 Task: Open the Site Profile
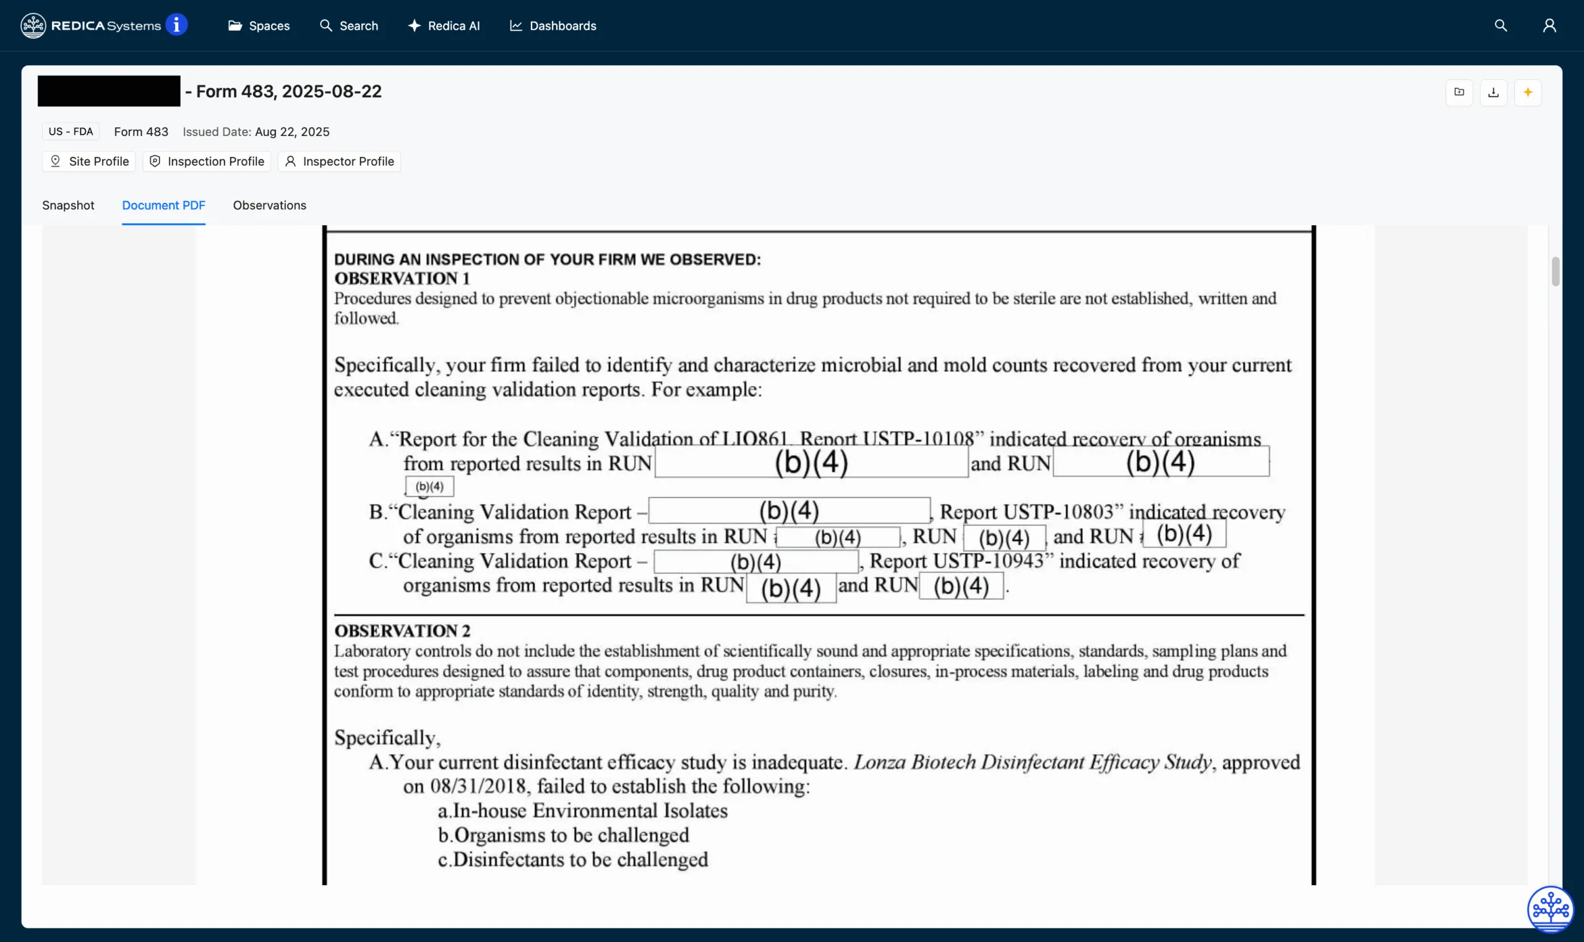(88, 161)
